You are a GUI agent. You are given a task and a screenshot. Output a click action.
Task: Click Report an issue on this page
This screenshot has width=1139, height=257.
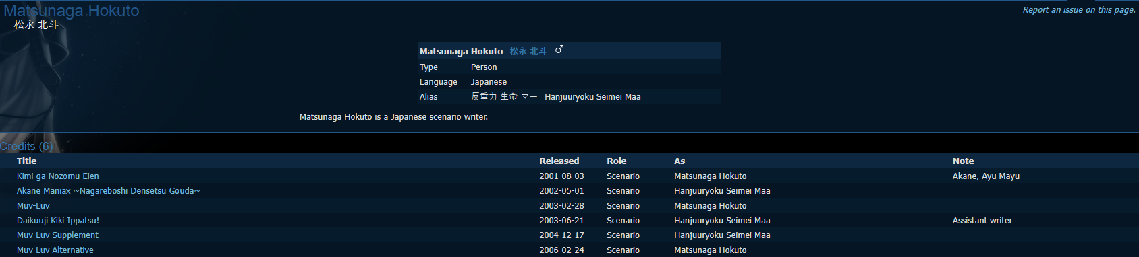click(x=1079, y=10)
